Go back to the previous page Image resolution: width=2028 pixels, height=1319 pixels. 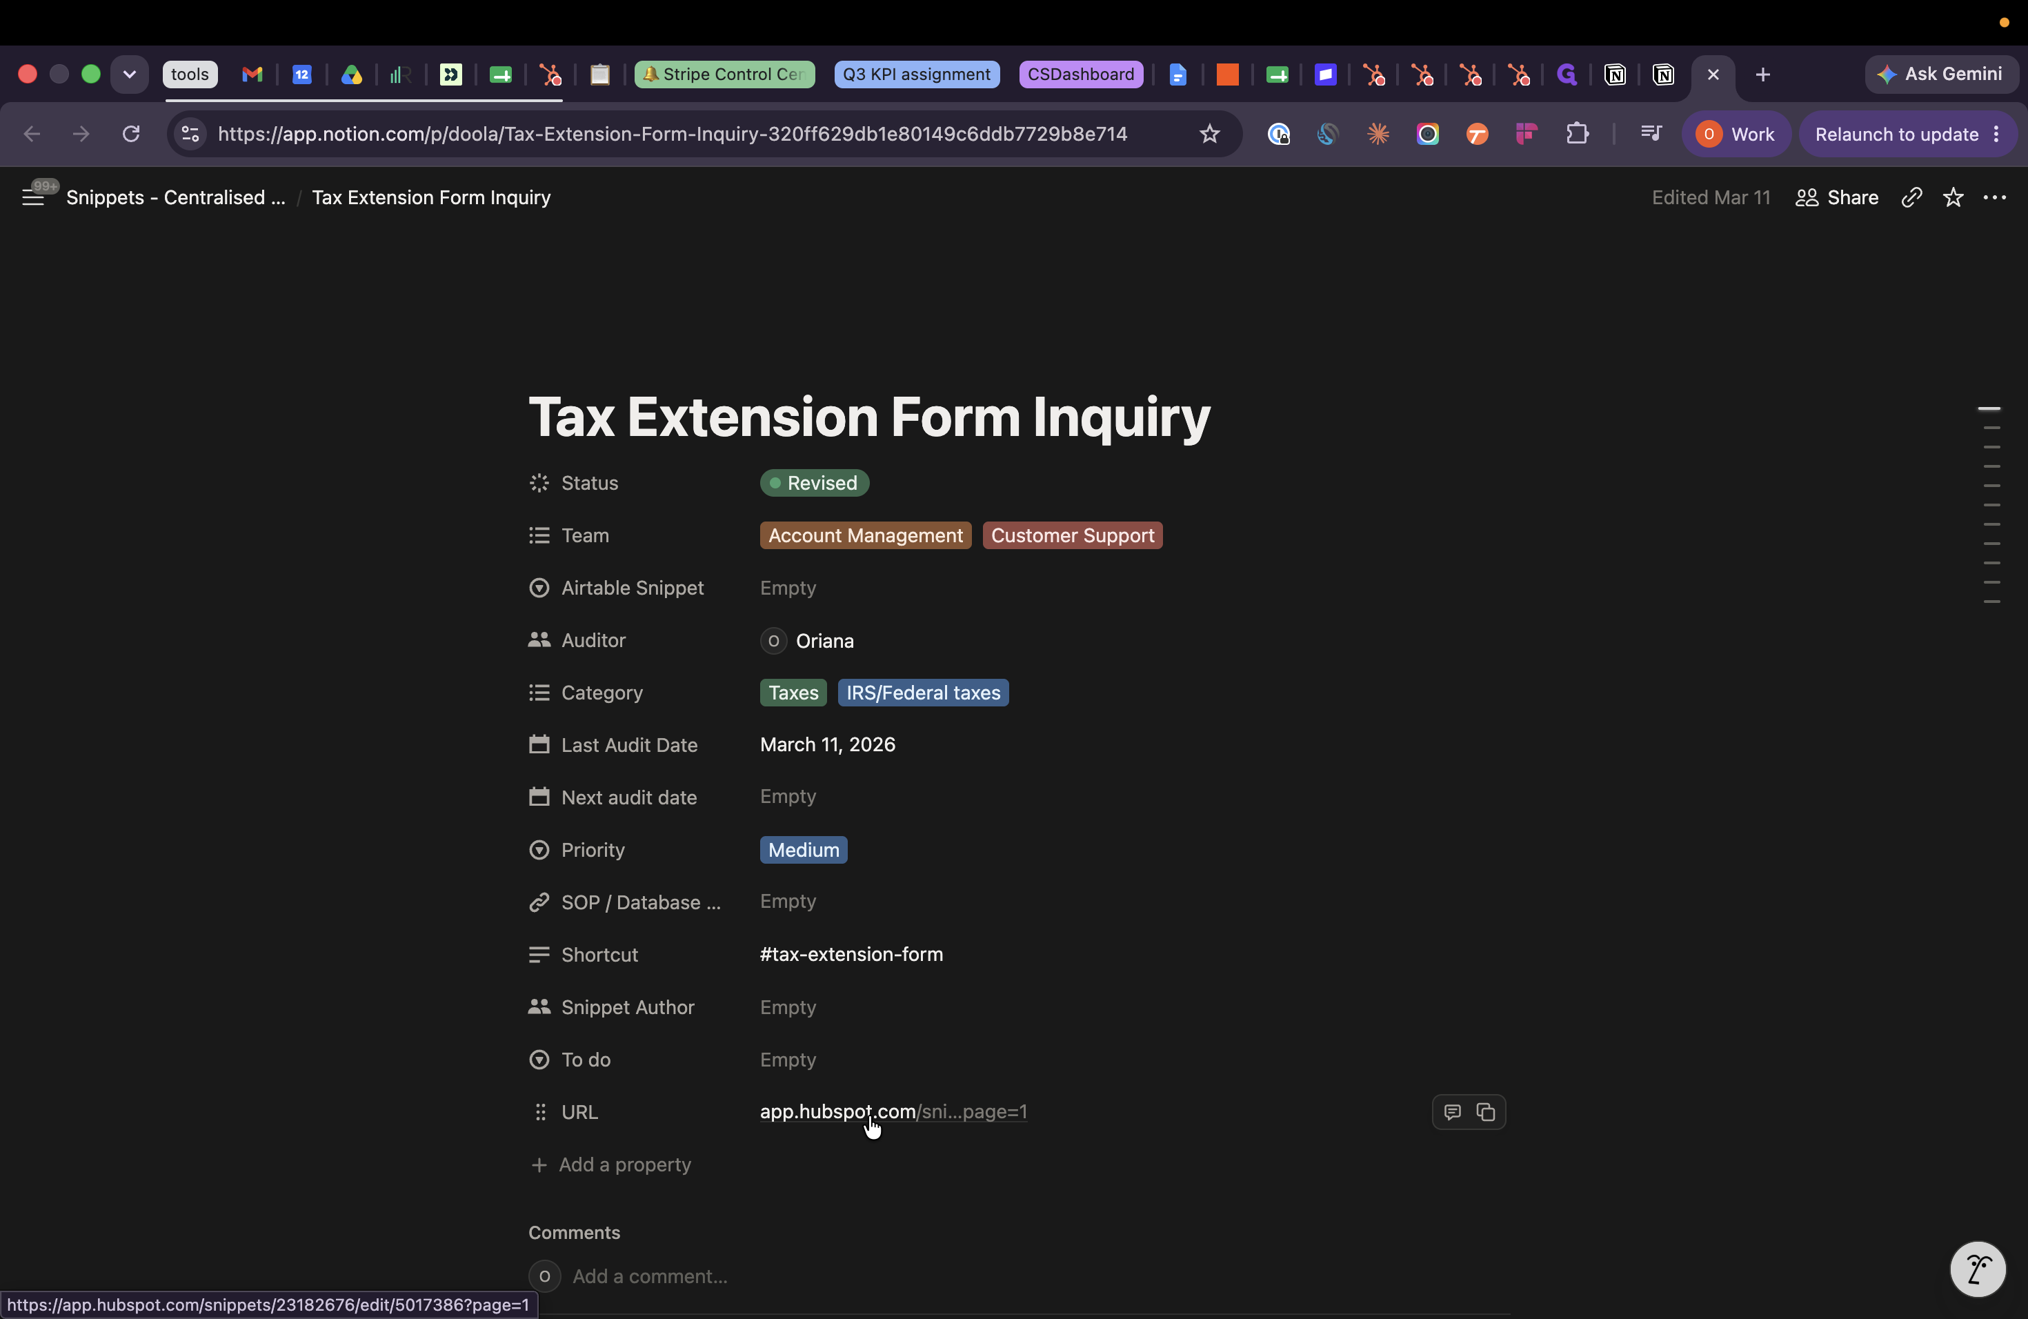tap(32, 134)
